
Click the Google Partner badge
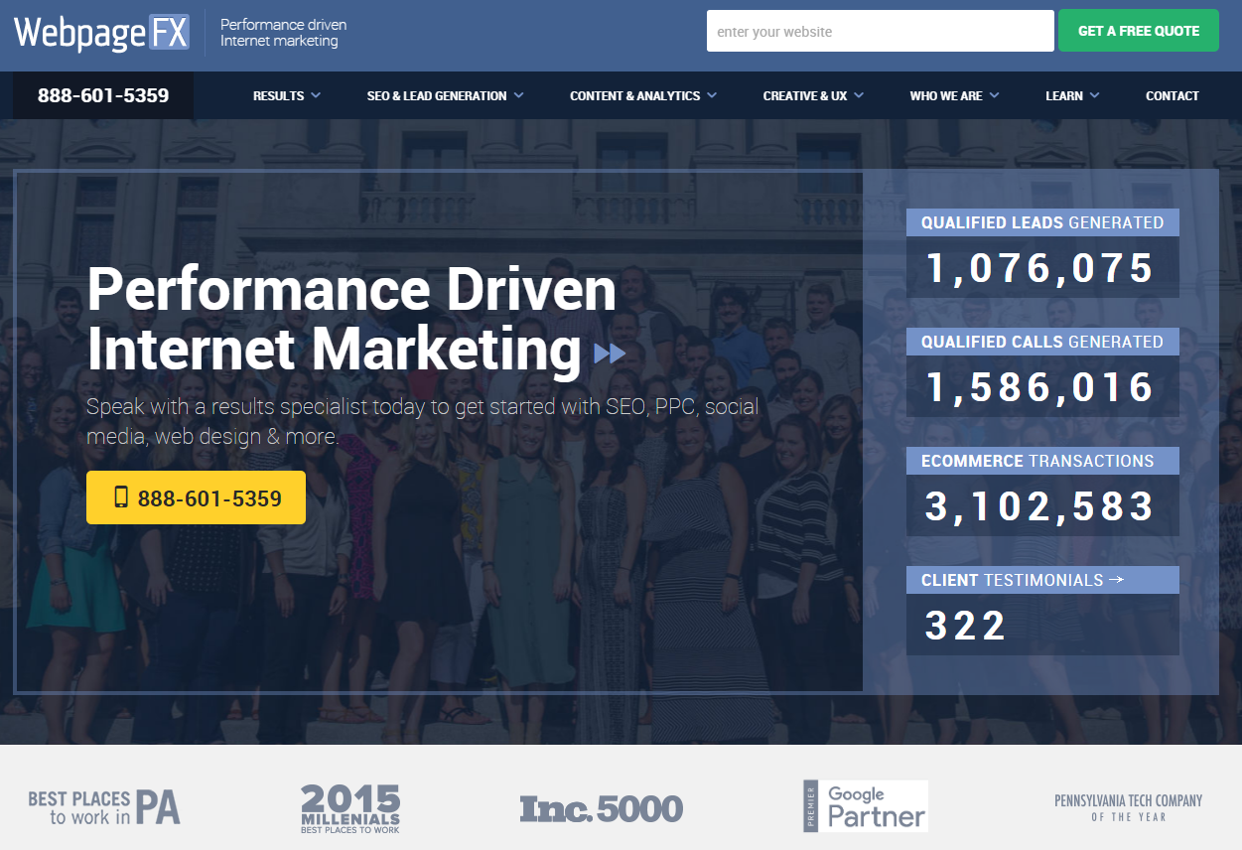(x=865, y=805)
